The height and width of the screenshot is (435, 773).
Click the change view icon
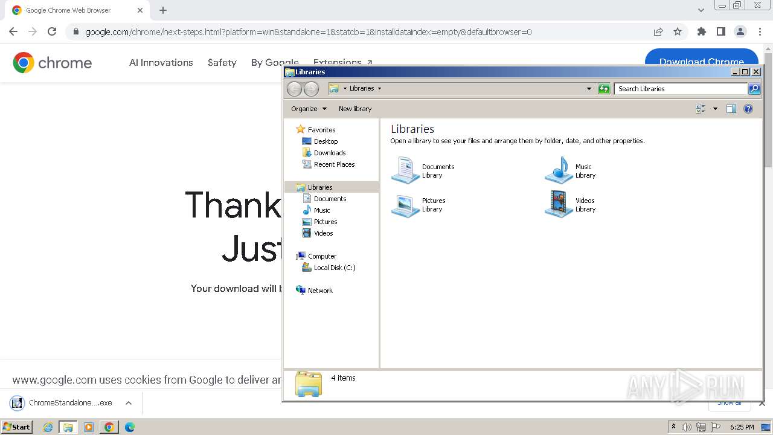(x=701, y=109)
